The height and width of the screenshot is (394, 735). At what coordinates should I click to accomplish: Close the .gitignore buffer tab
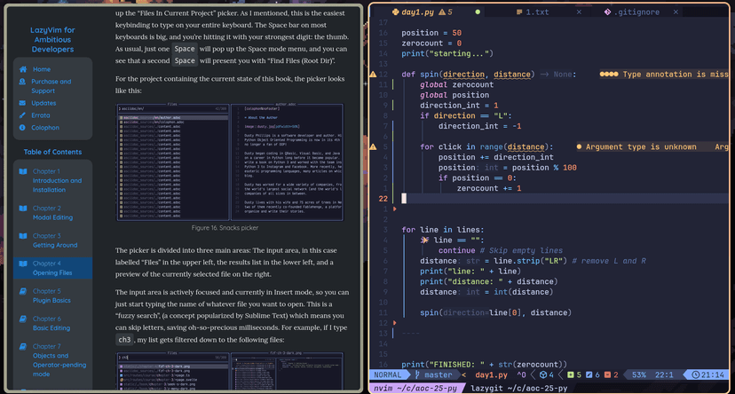click(x=677, y=12)
